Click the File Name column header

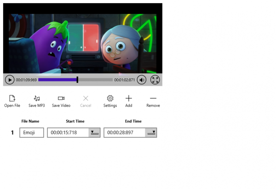pos(30,121)
